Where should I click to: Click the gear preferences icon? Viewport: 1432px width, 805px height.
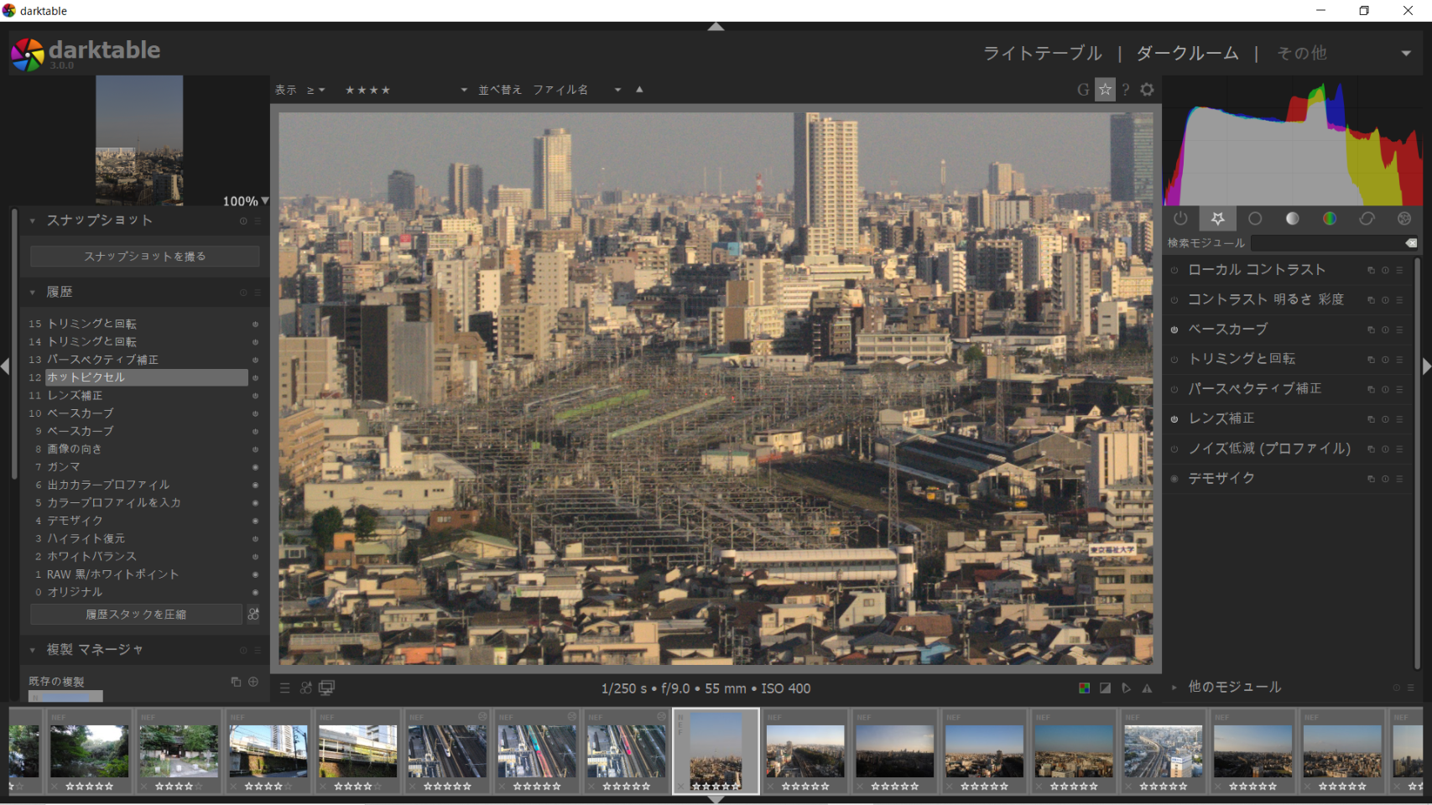point(1147,90)
